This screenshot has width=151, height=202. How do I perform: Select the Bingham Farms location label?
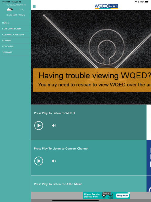tap(15, 15)
